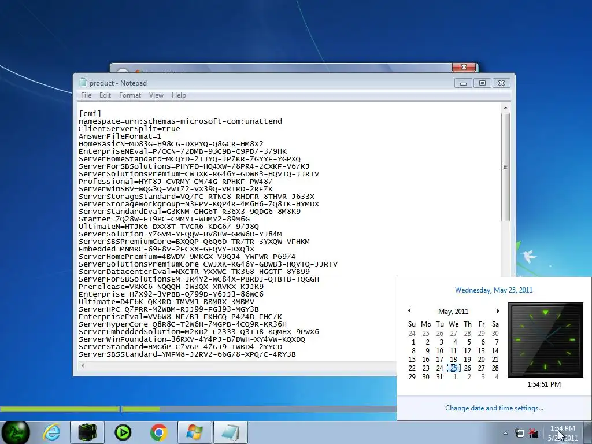Click the AnswerFileFormat=1 line
Image resolution: width=592 pixels, height=444 pixels.
tap(120, 136)
